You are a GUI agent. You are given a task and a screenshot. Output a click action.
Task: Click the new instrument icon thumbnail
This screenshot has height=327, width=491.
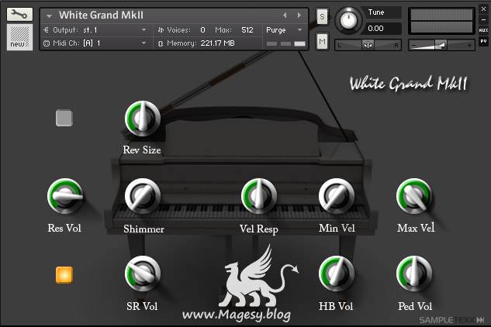[x=19, y=36]
